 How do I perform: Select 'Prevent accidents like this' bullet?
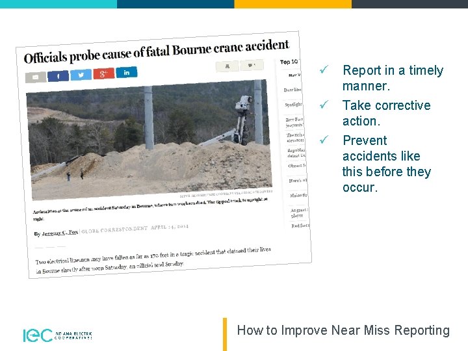(387, 164)
